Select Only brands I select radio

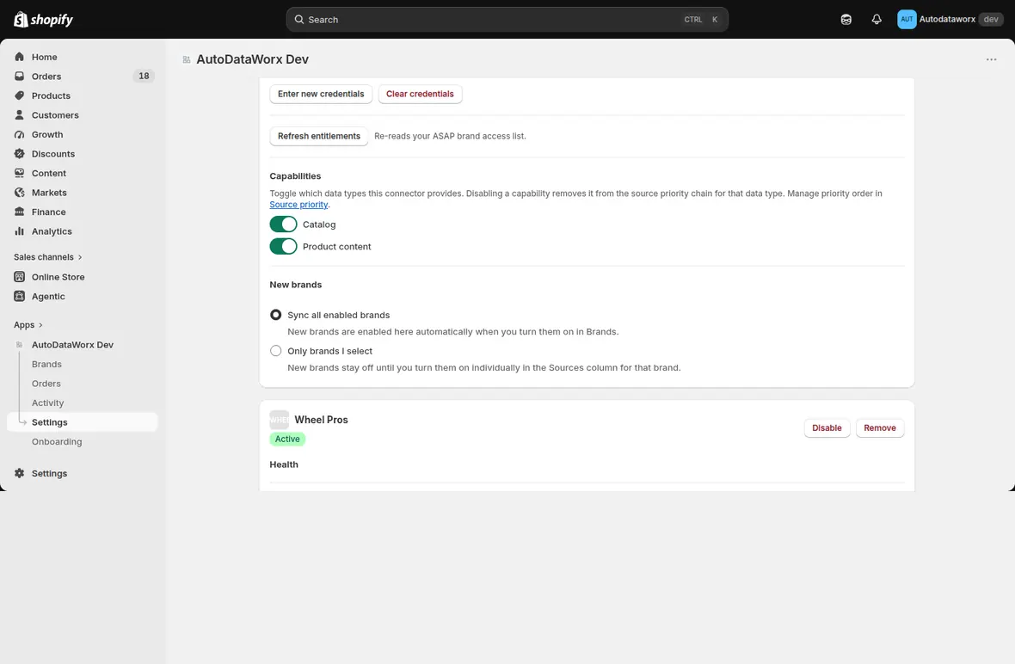coord(276,352)
